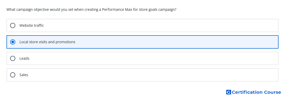Screen dimensions: 285x97
Task: Click the "Local store visits and promotions" label
Action: point(47,42)
